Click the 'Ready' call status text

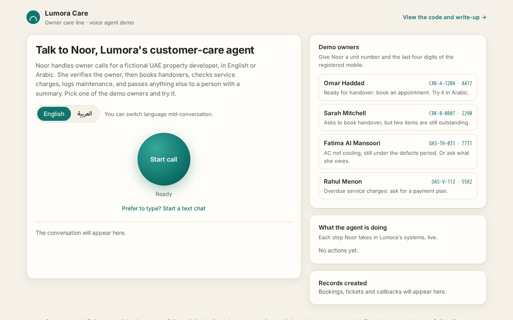point(164,194)
